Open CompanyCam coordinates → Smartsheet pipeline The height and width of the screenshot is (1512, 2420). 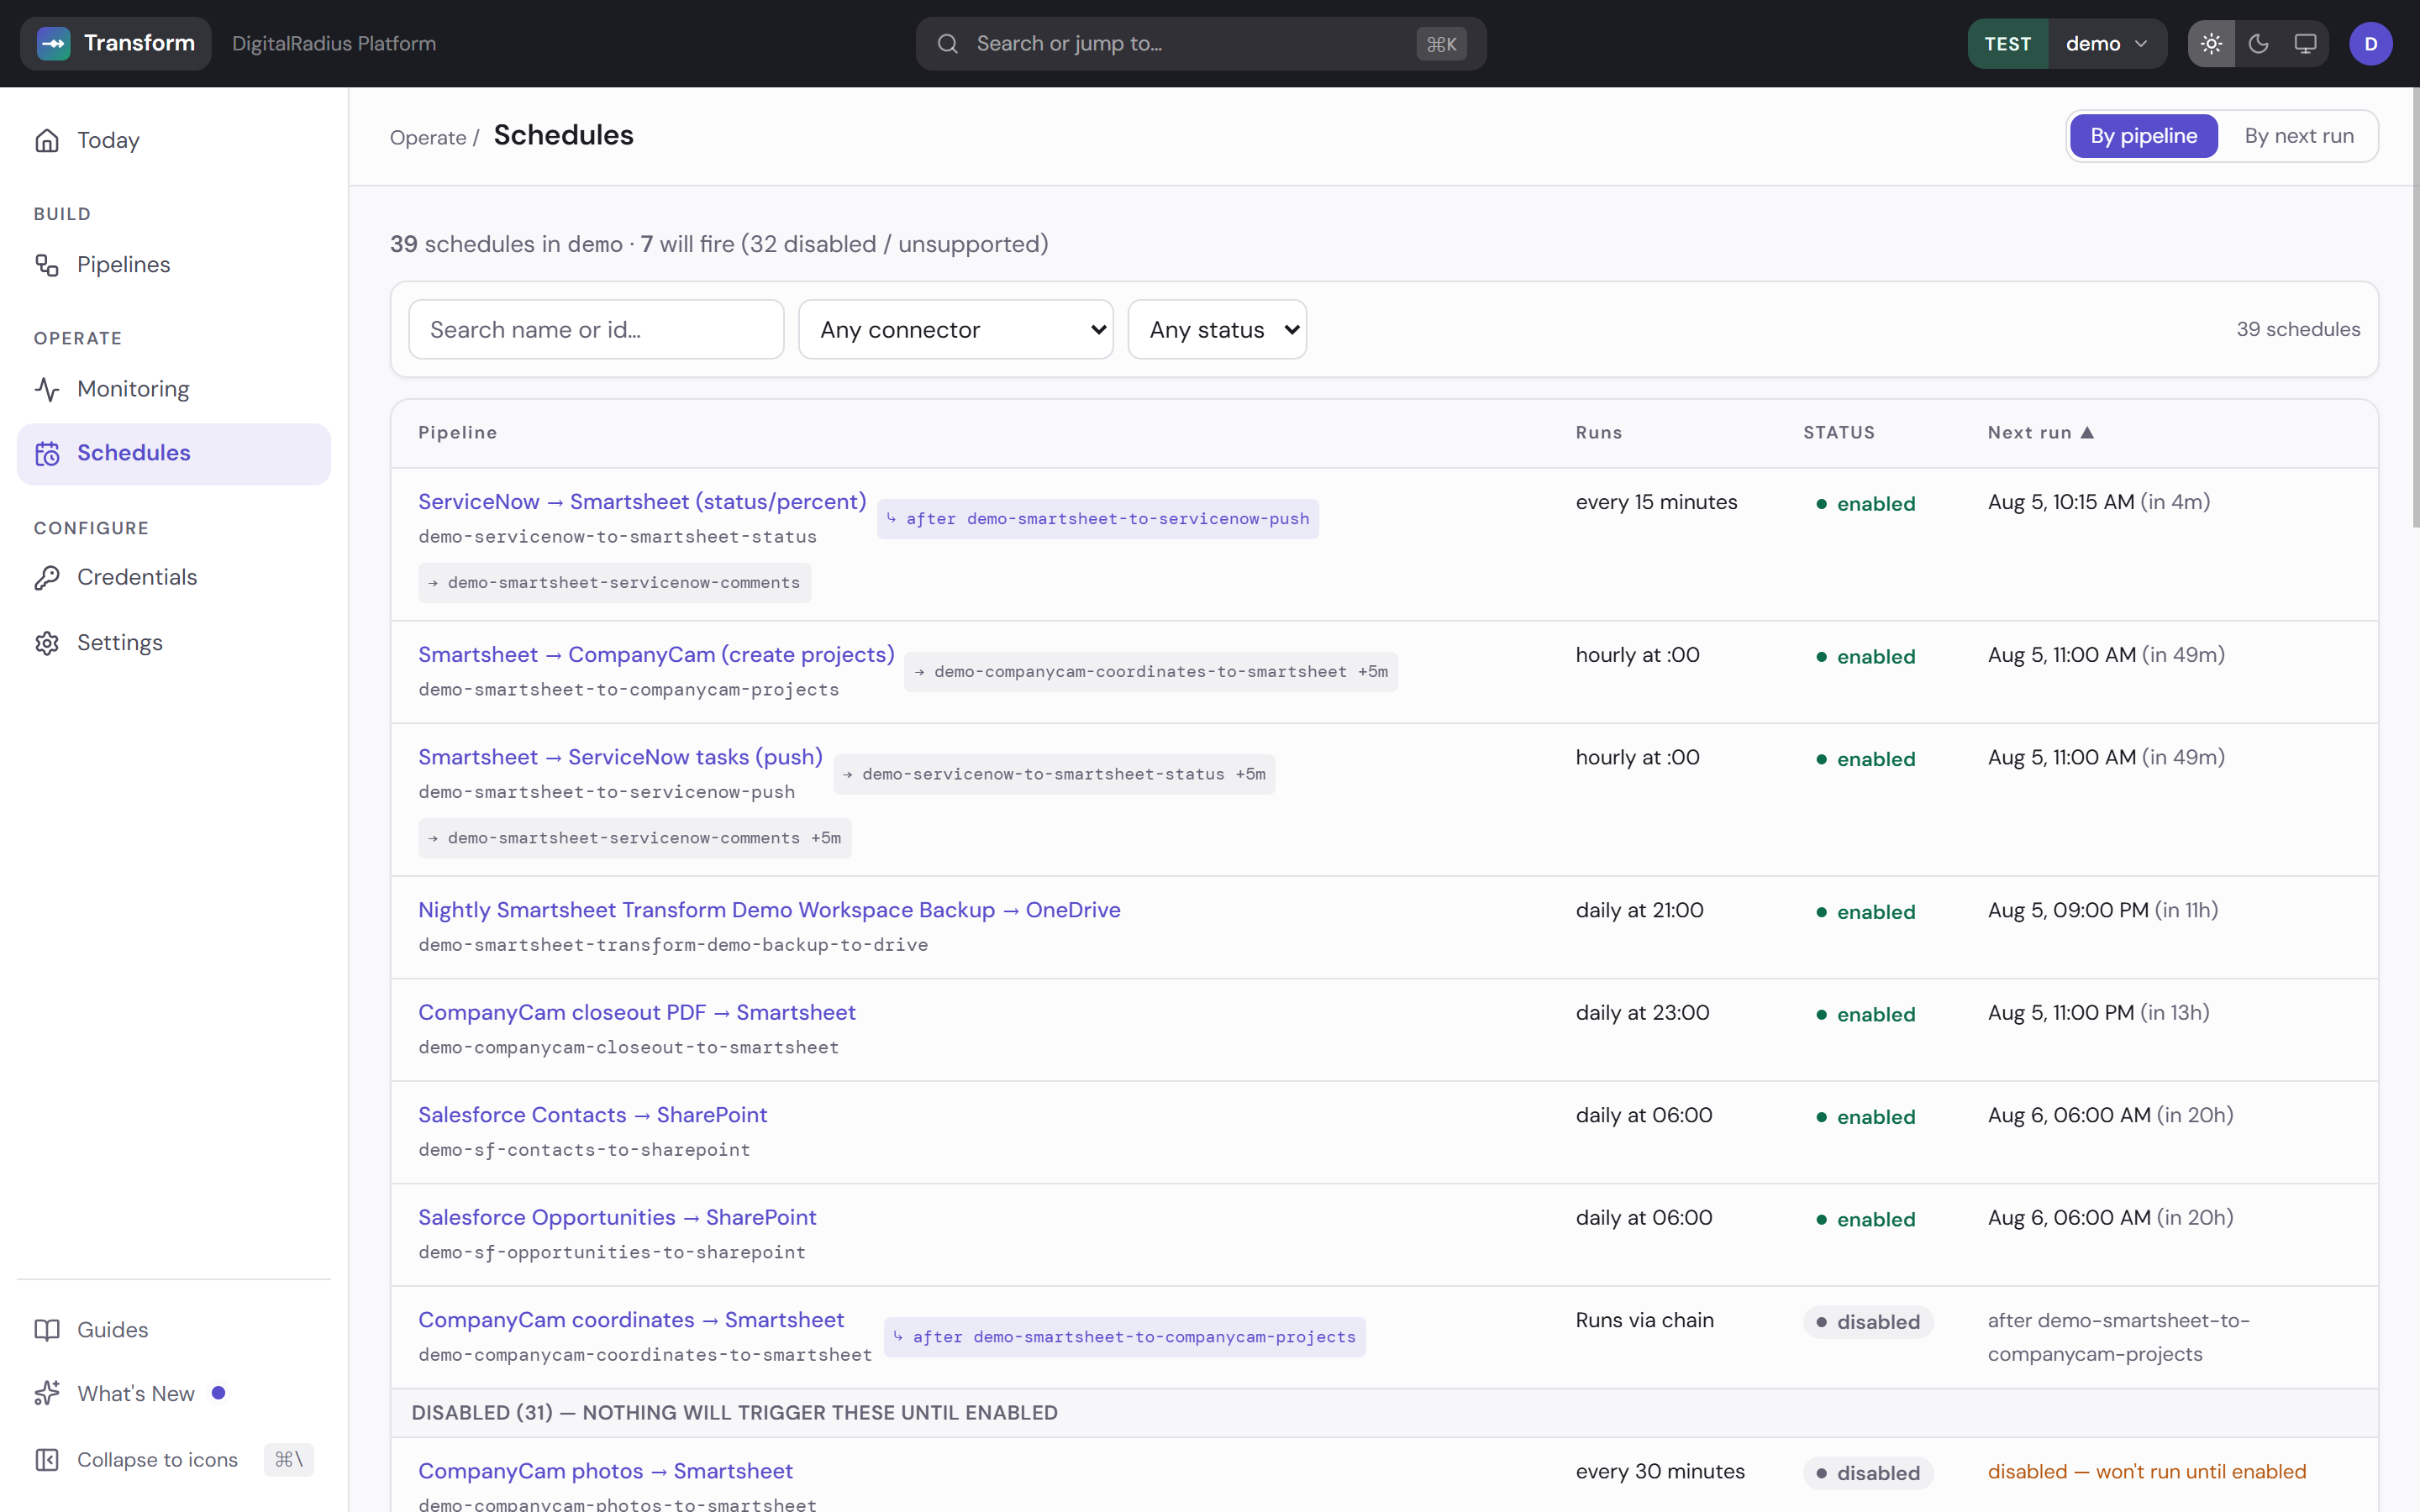631,1320
